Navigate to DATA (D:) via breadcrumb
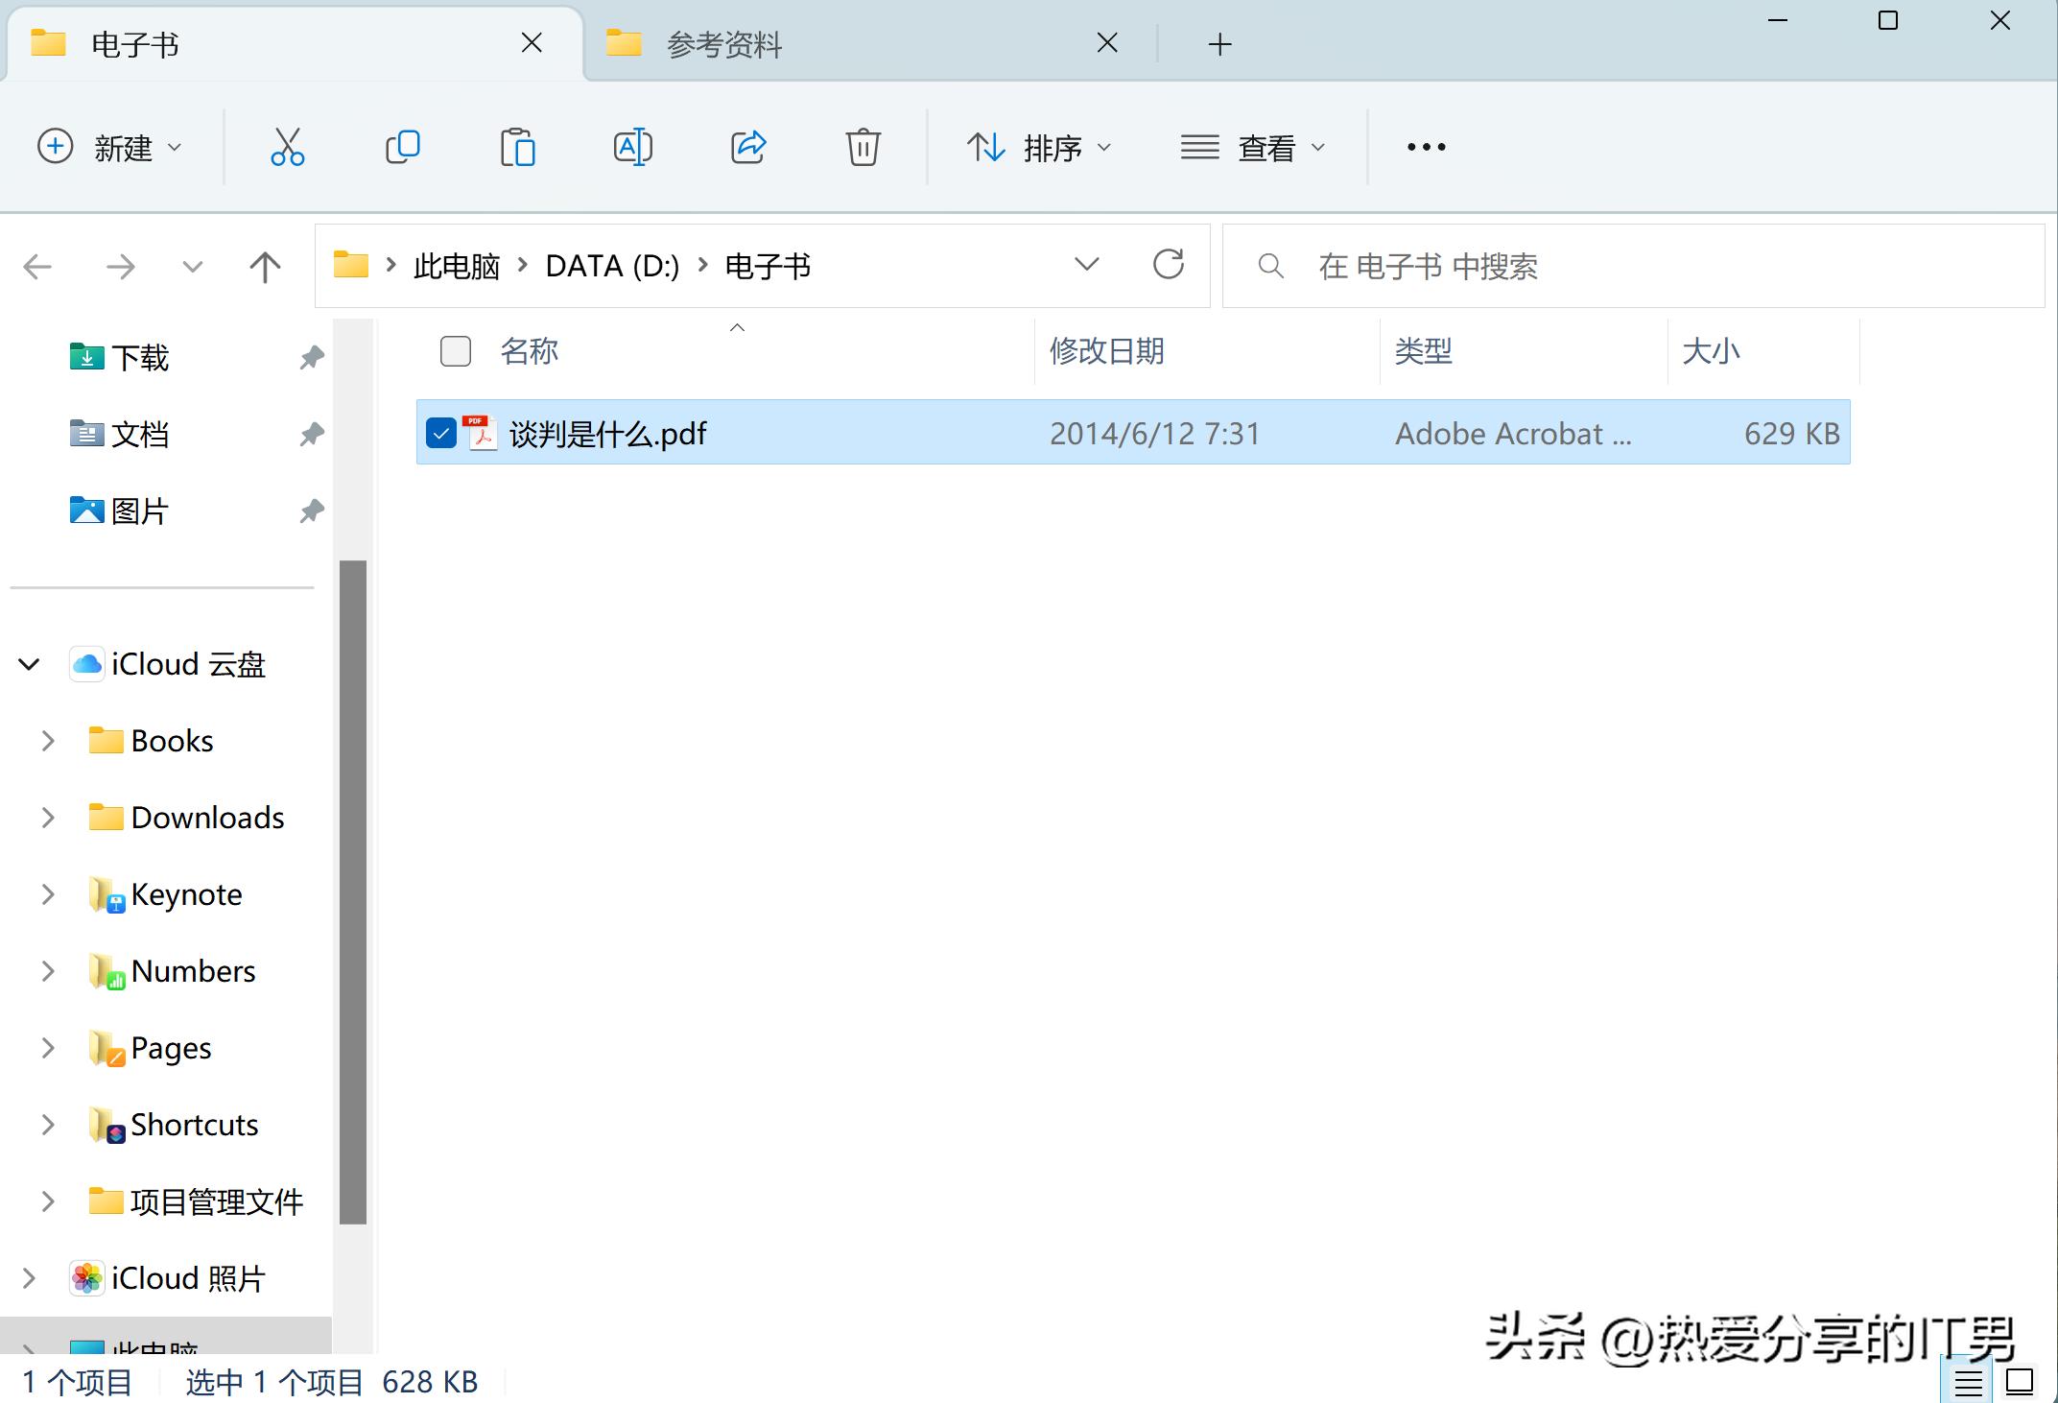The height and width of the screenshot is (1403, 2058). [x=611, y=265]
